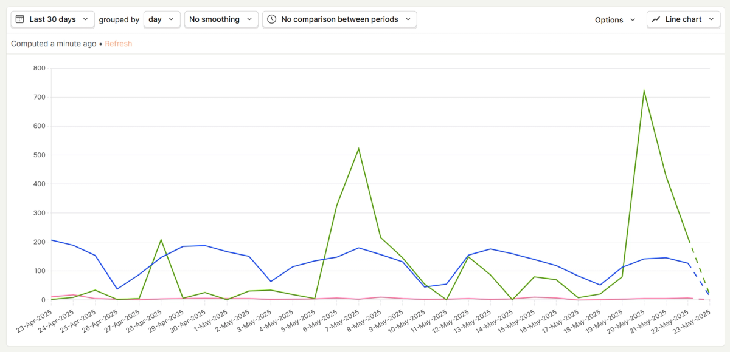
Task: Change chart type from Line chart dropdown
Action: (683, 19)
